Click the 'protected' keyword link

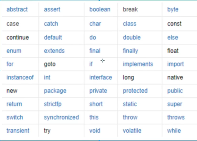click(135, 91)
